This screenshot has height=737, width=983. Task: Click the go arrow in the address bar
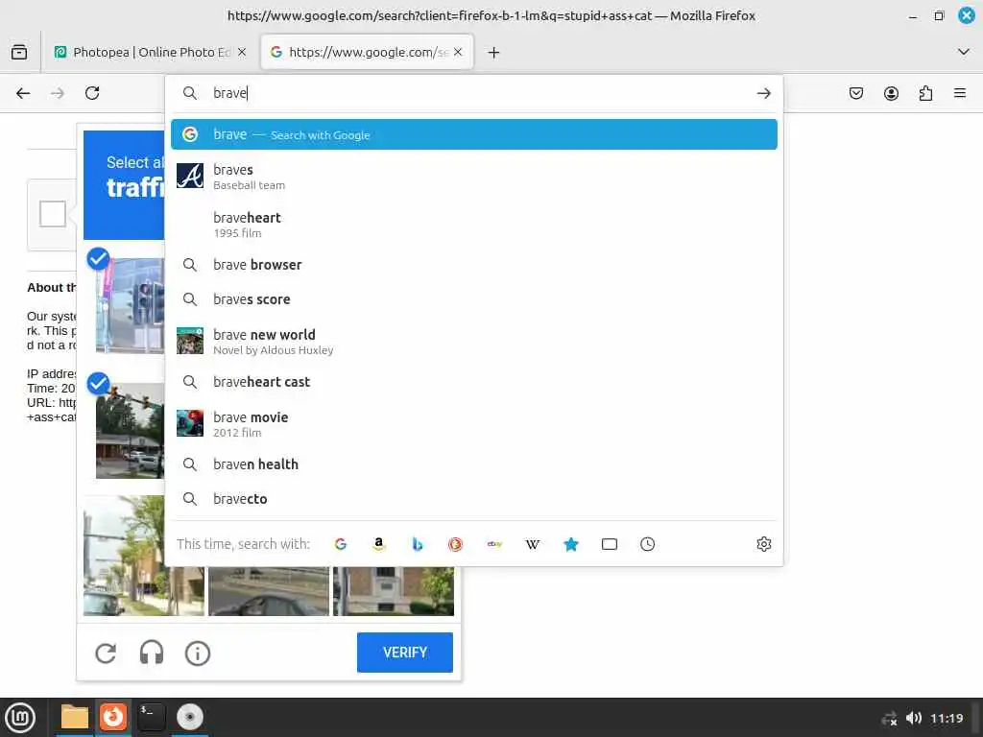(x=763, y=93)
